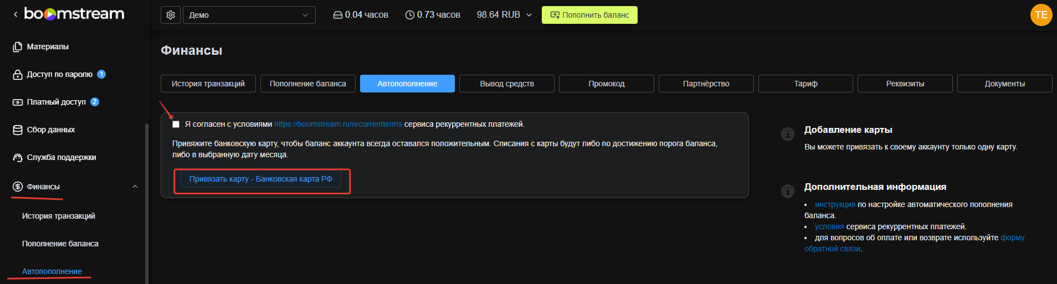The image size is (1057, 284).
Task: Click Привязать карту - Банковская карта РФ
Action: click(x=261, y=179)
